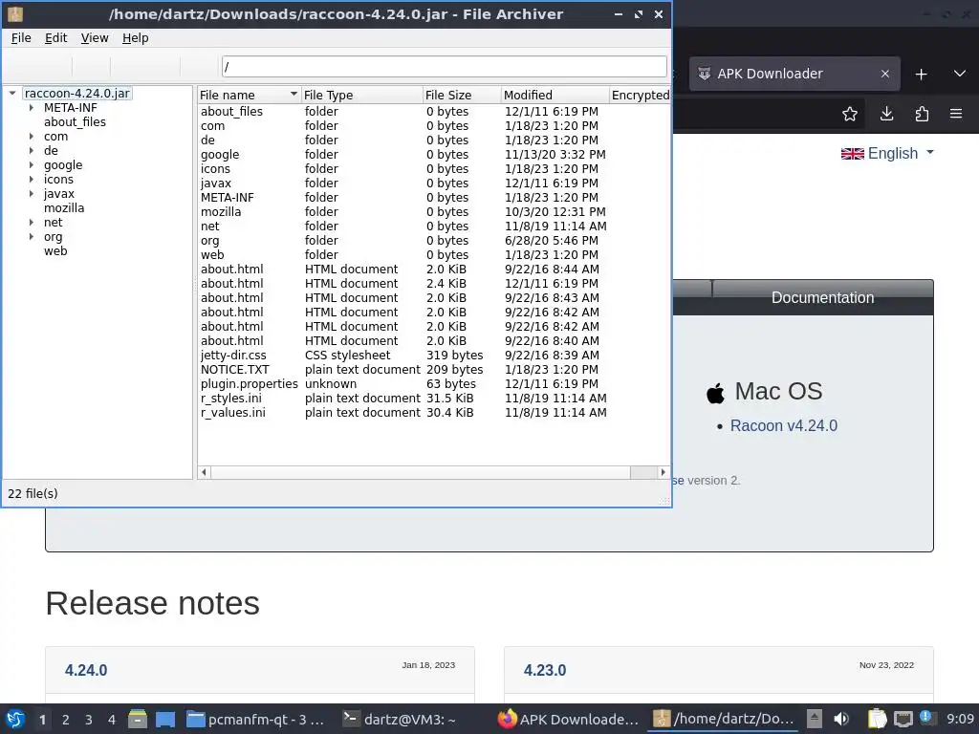Click the archive path input field
Screen dimensions: 979x734
point(445,66)
